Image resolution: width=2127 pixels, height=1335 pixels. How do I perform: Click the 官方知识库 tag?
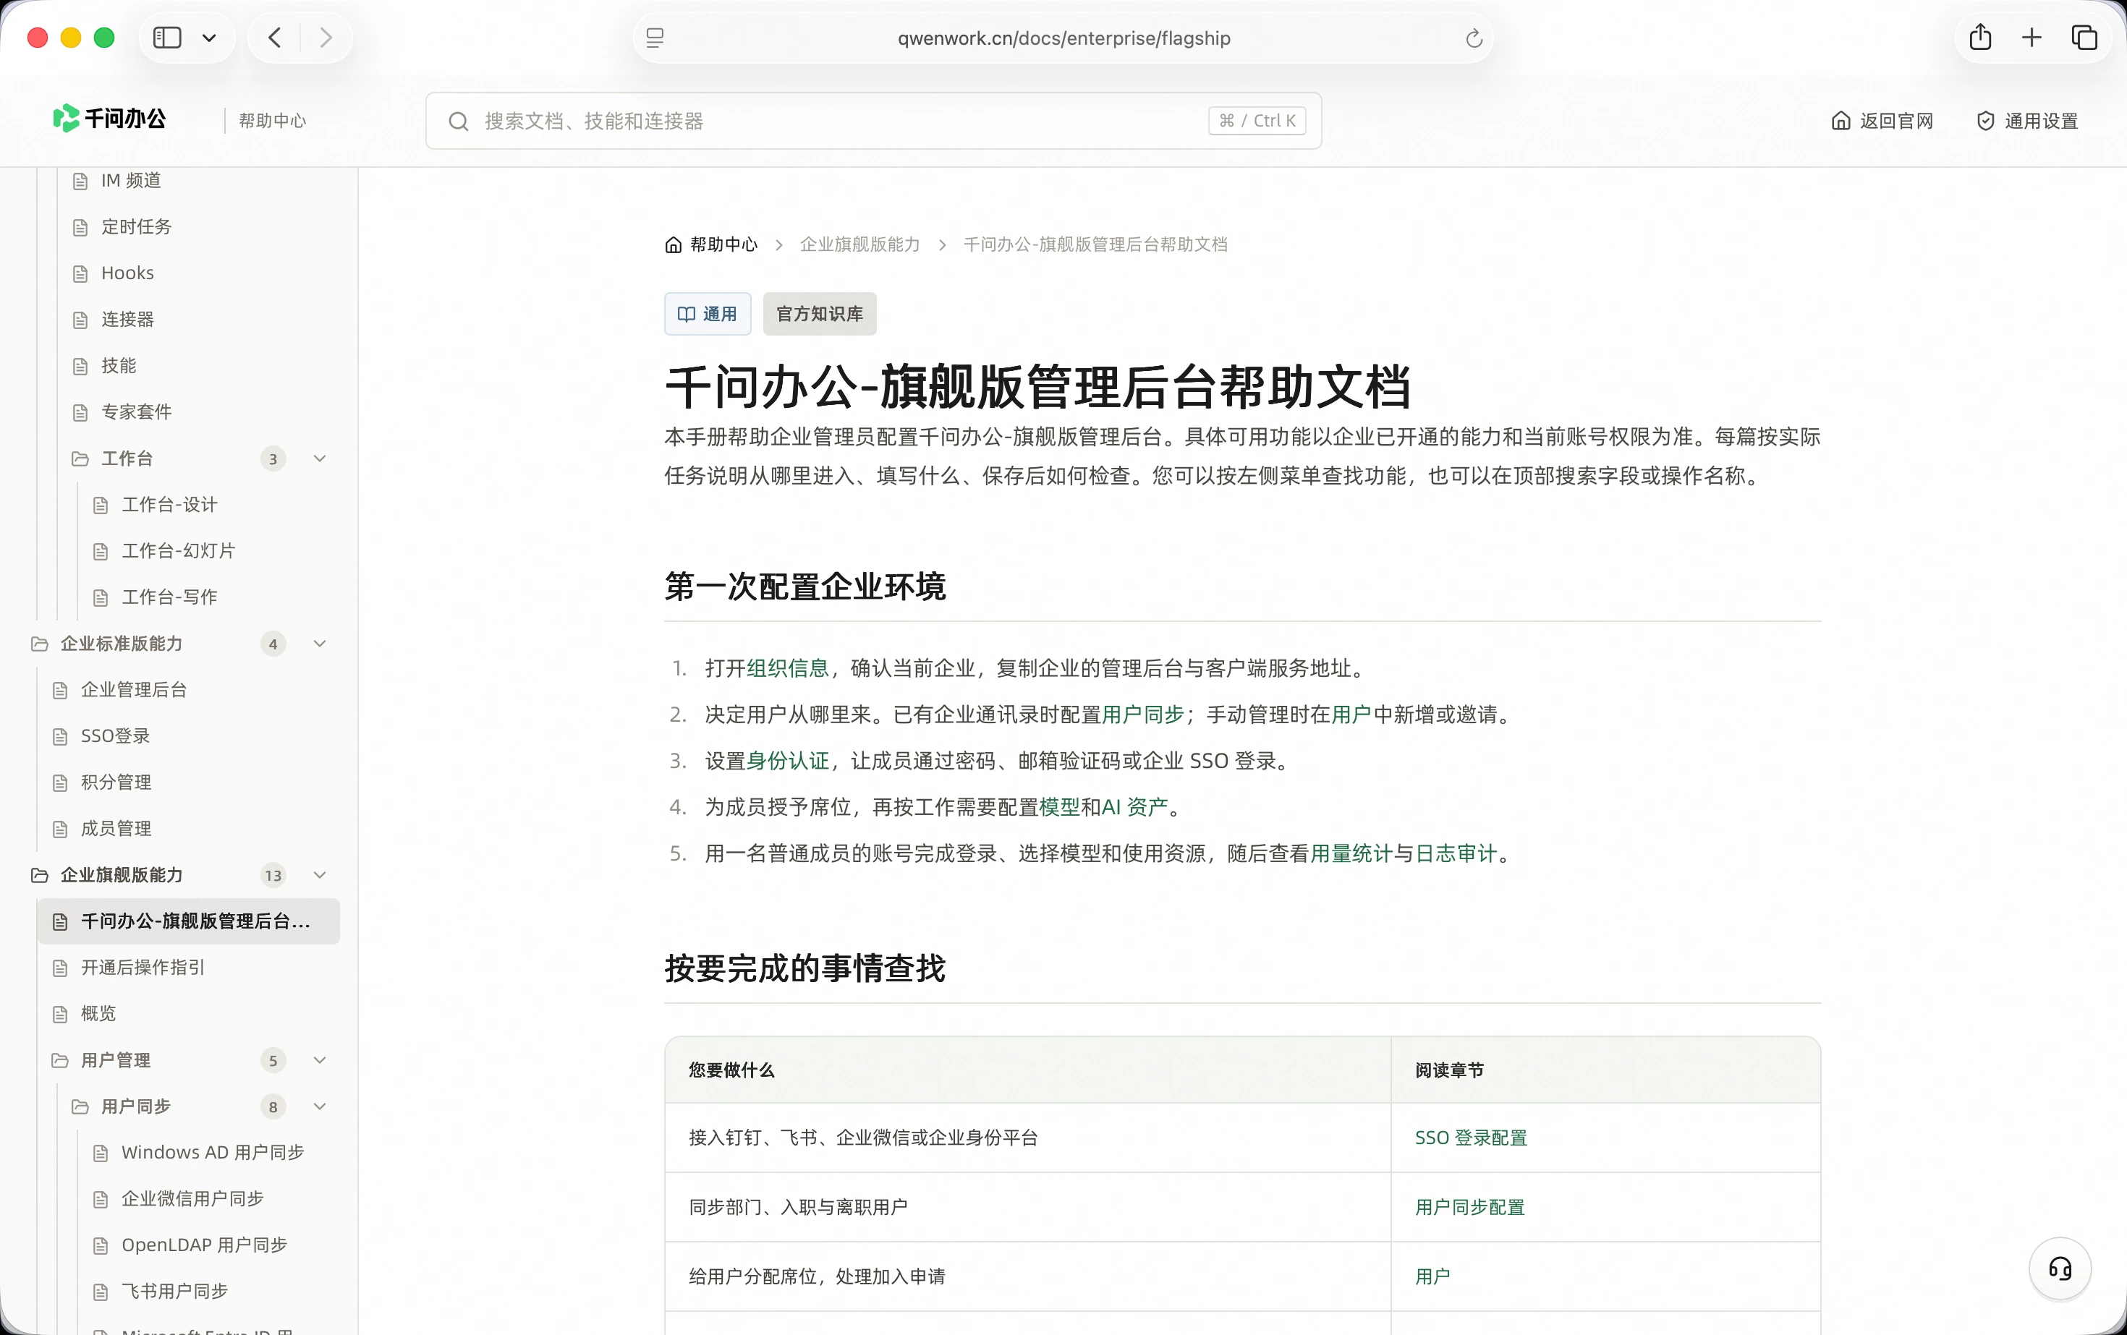pos(820,313)
